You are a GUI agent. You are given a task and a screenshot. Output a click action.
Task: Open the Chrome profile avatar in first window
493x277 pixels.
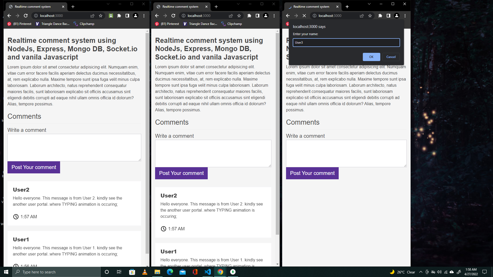[135, 16]
